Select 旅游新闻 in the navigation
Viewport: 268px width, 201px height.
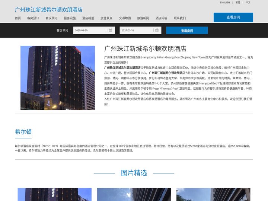[x=143, y=18]
